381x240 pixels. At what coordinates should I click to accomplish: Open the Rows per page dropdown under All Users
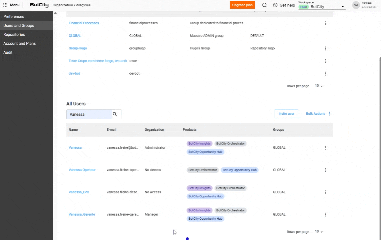tap(319, 231)
